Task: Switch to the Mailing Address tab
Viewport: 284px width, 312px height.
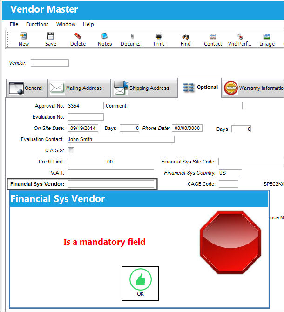Action: [79, 88]
